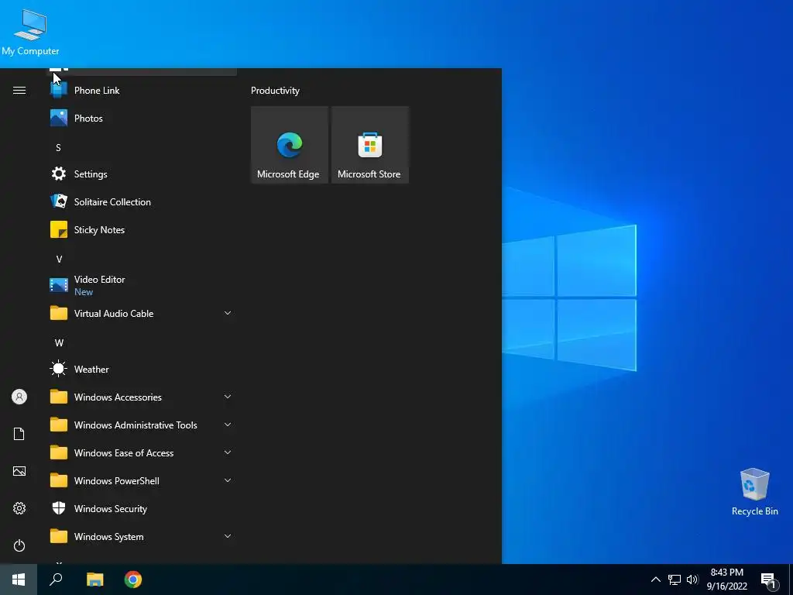Screen dimensions: 793x595
Task: Click the Windows PowerShell folder icon
Action: (59, 480)
